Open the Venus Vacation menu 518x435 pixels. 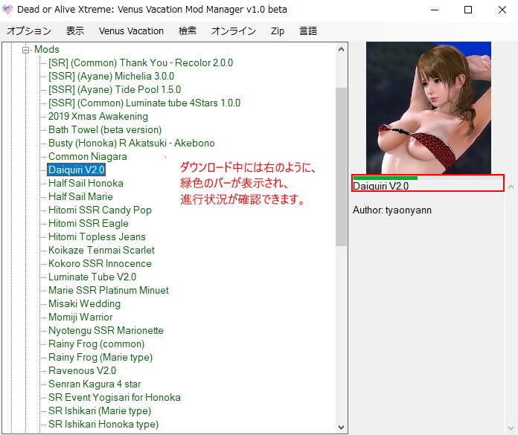[131, 31]
